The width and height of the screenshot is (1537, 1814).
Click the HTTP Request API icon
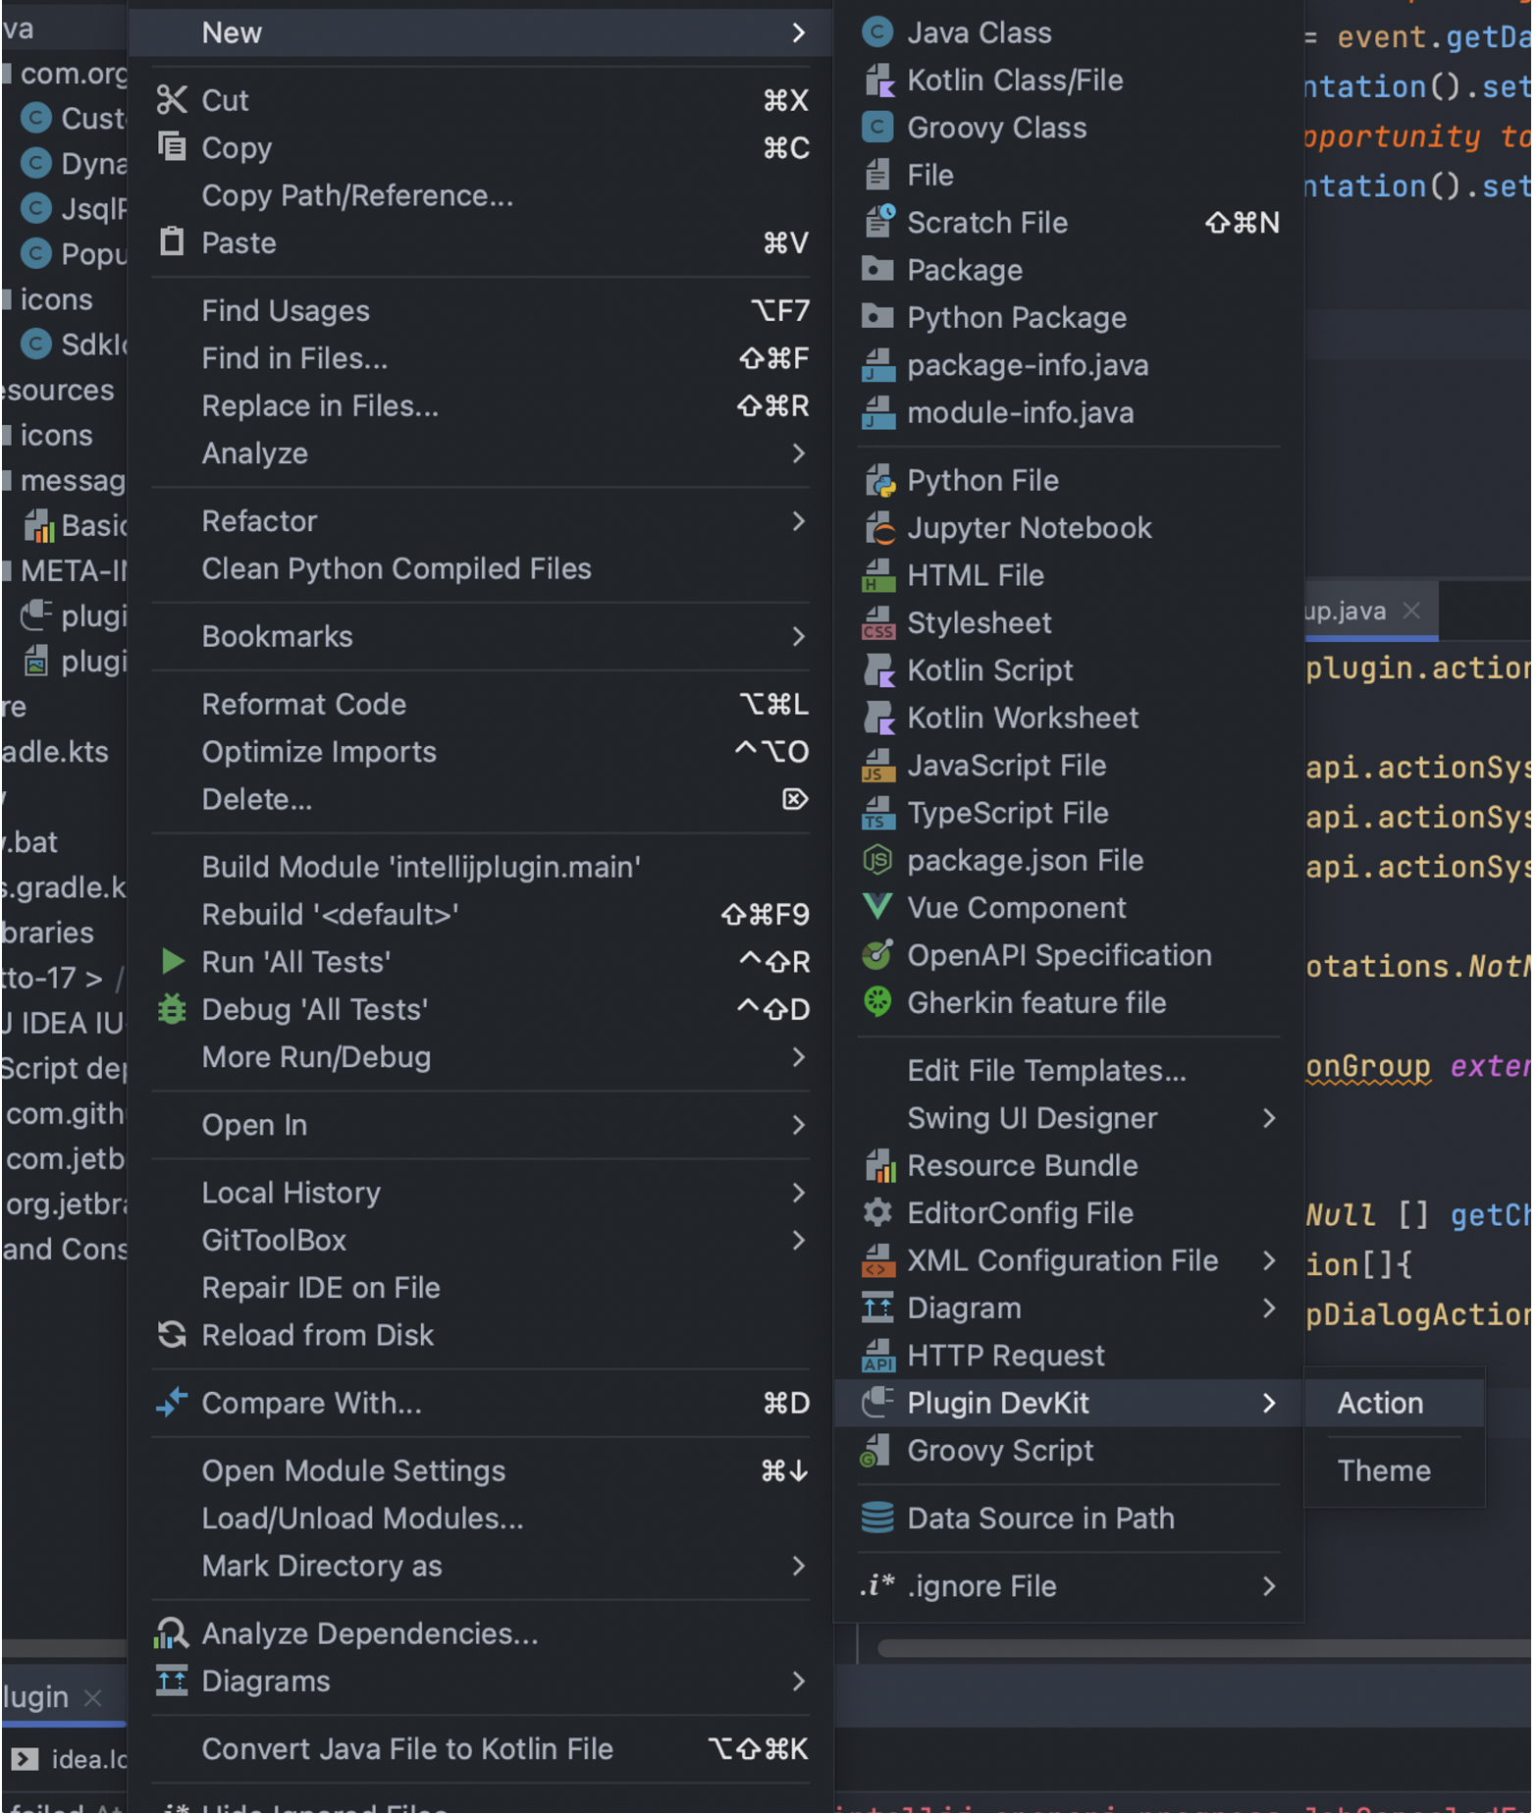pos(879,1356)
